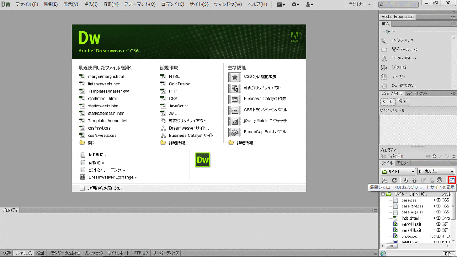Click the Table icon in Insert panel

[384, 77]
